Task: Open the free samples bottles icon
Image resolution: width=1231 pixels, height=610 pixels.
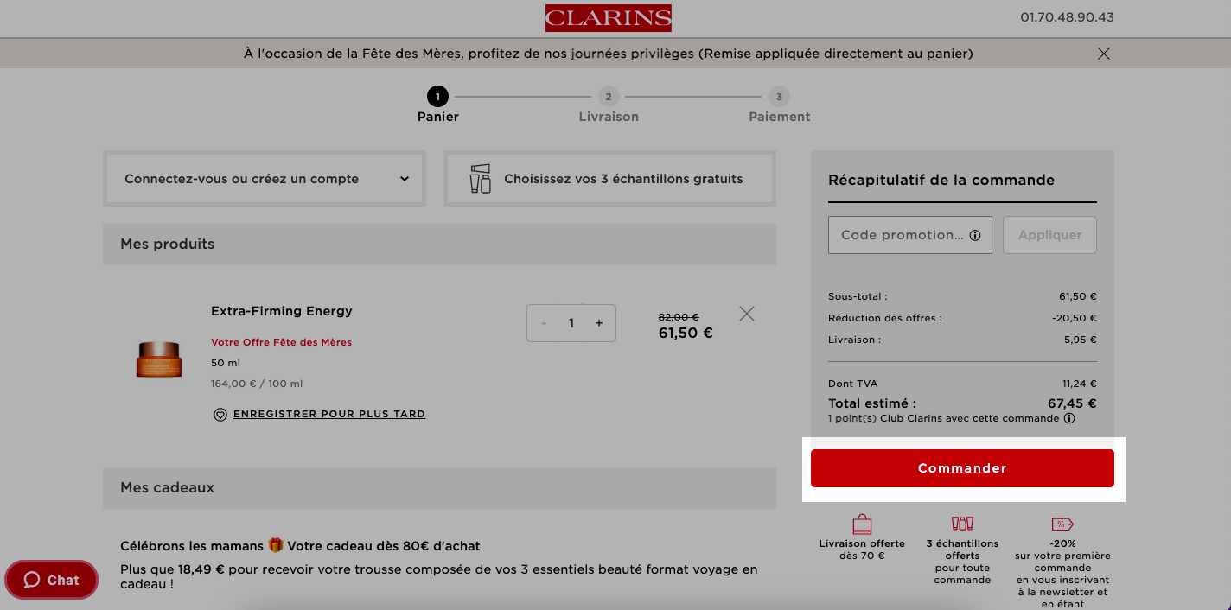Action: tap(481, 179)
